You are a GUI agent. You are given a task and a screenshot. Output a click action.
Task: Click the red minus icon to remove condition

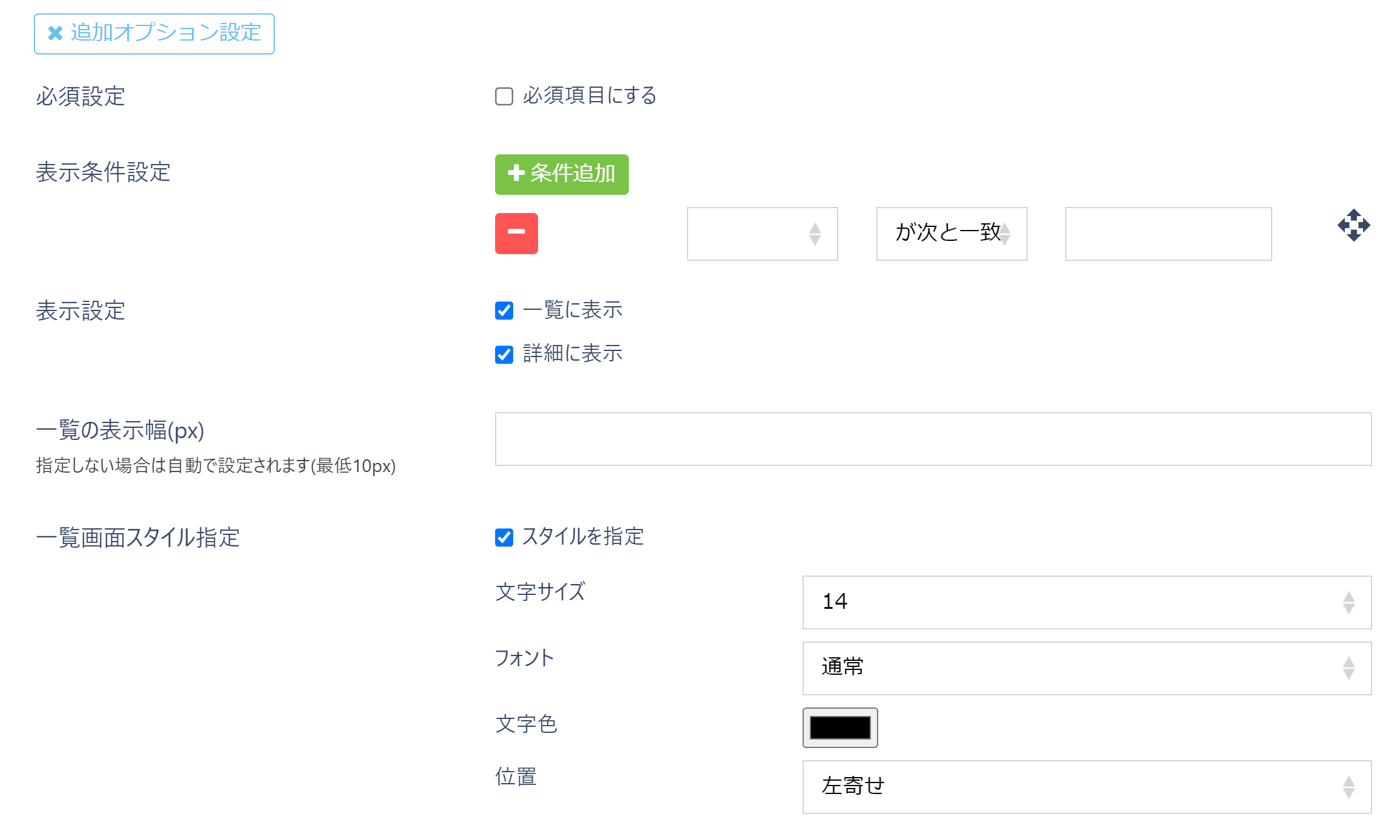[x=516, y=234]
